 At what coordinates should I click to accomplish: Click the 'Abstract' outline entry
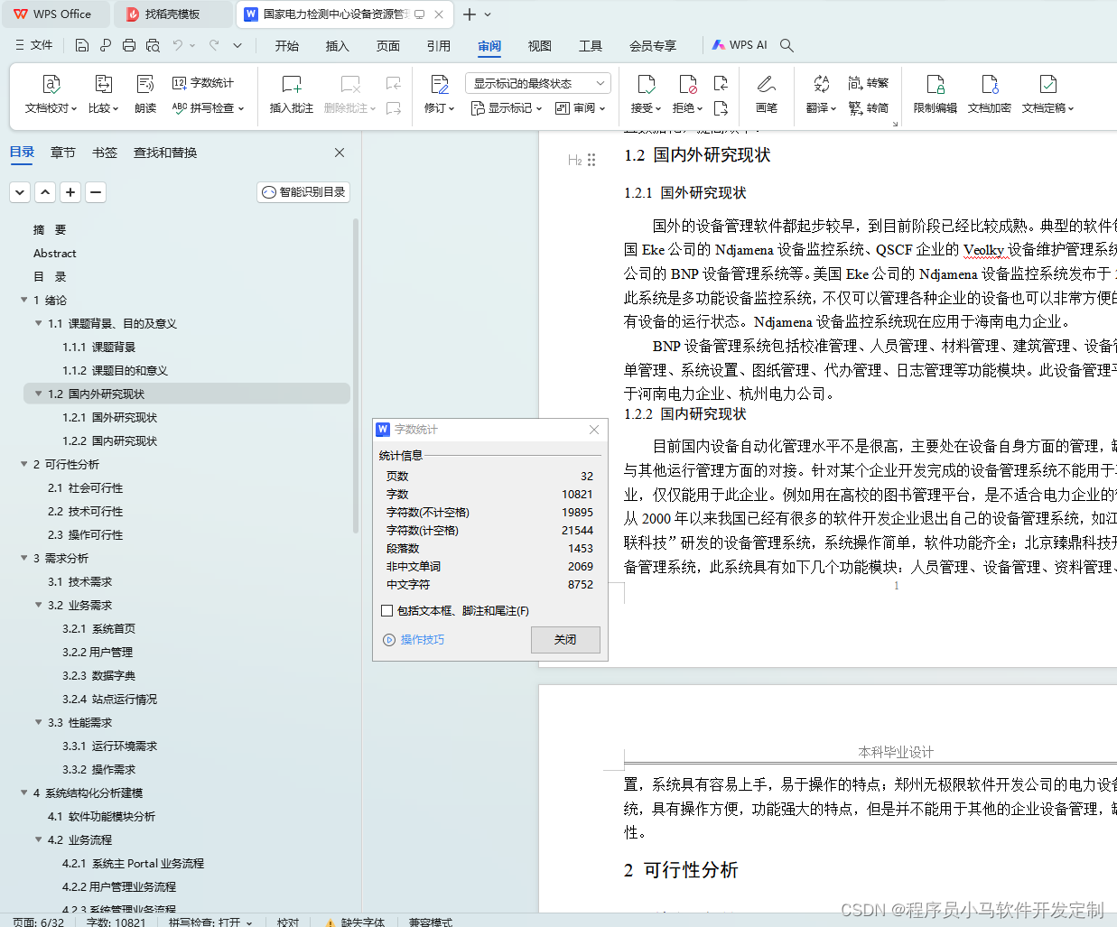(55, 253)
